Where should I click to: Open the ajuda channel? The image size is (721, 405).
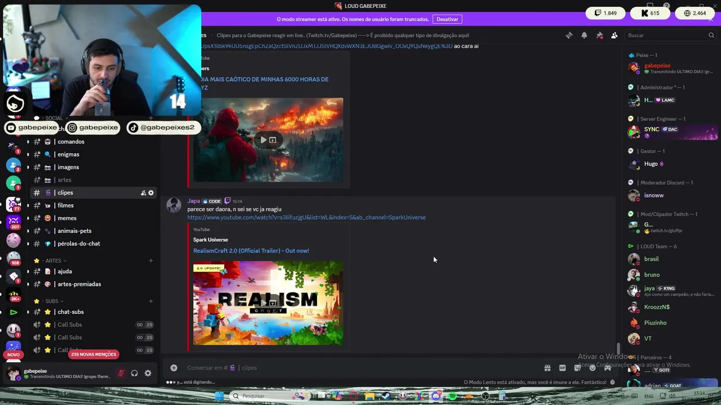coord(92,271)
